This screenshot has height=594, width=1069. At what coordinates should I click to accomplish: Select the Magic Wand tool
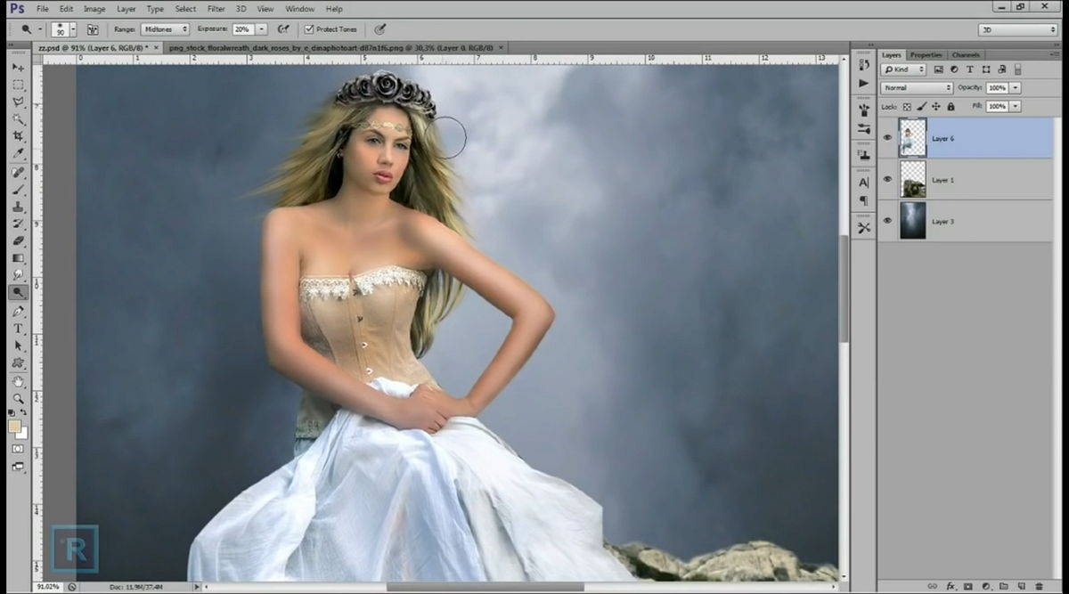click(x=18, y=119)
